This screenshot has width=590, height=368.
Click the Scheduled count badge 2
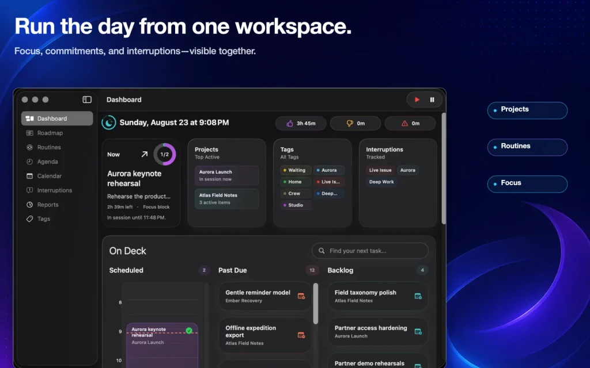point(204,270)
